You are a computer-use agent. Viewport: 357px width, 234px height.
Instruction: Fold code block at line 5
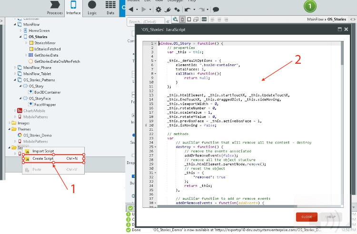(x=156, y=61)
